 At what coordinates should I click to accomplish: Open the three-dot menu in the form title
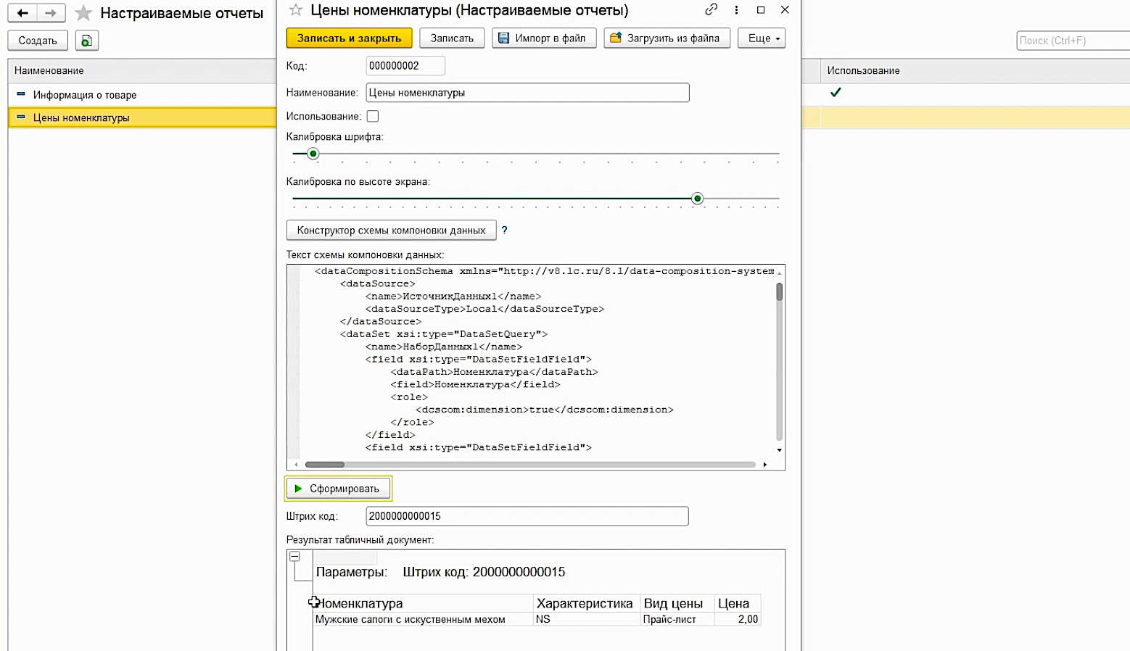click(x=736, y=10)
